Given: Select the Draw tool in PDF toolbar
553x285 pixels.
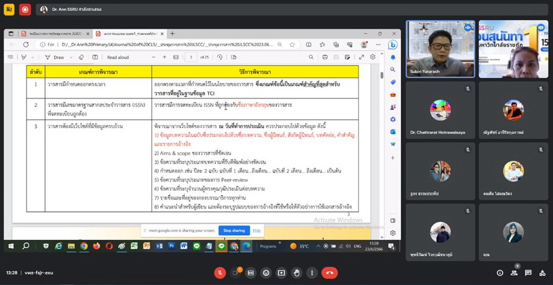Looking at the screenshot, I should click(55, 57).
